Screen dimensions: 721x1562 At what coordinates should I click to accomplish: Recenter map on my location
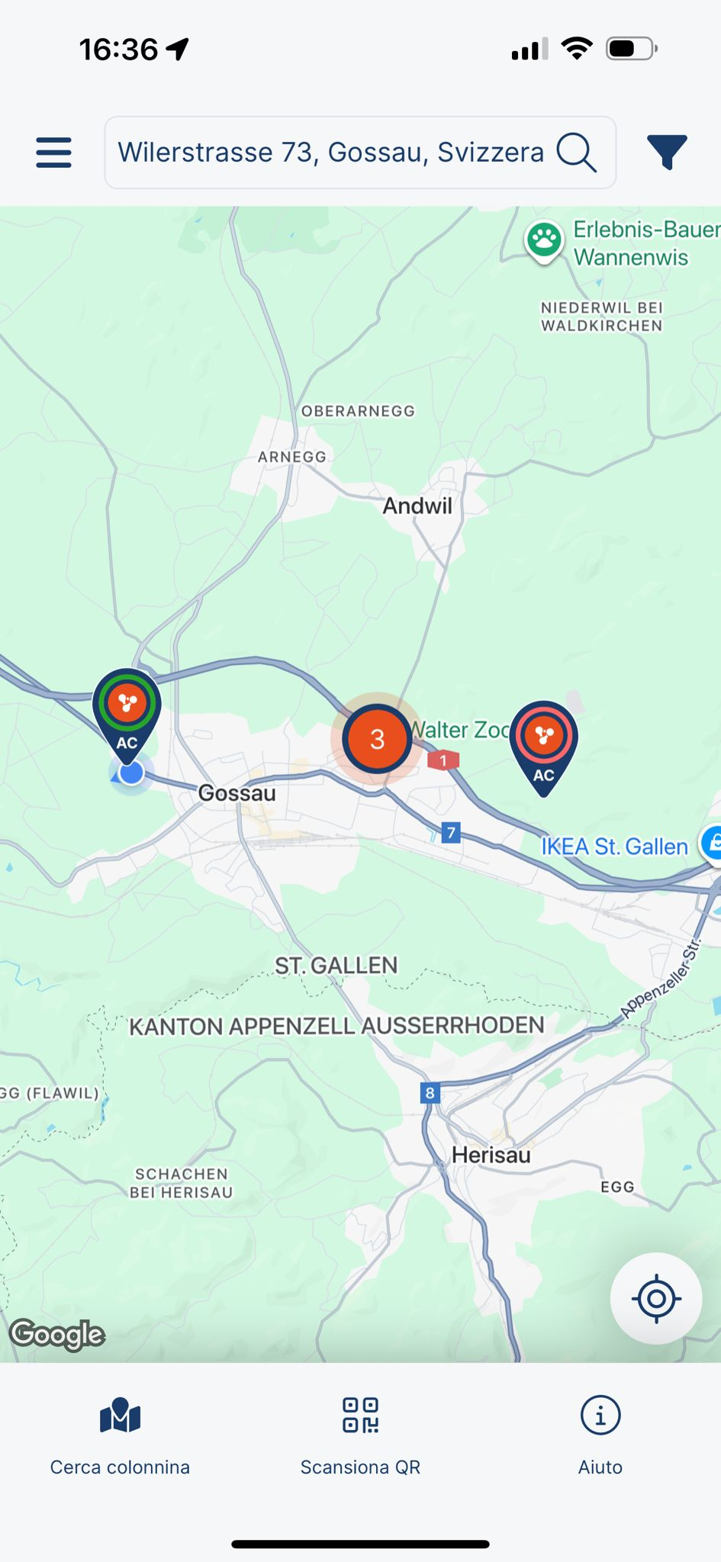pyautogui.click(x=656, y=1298)
